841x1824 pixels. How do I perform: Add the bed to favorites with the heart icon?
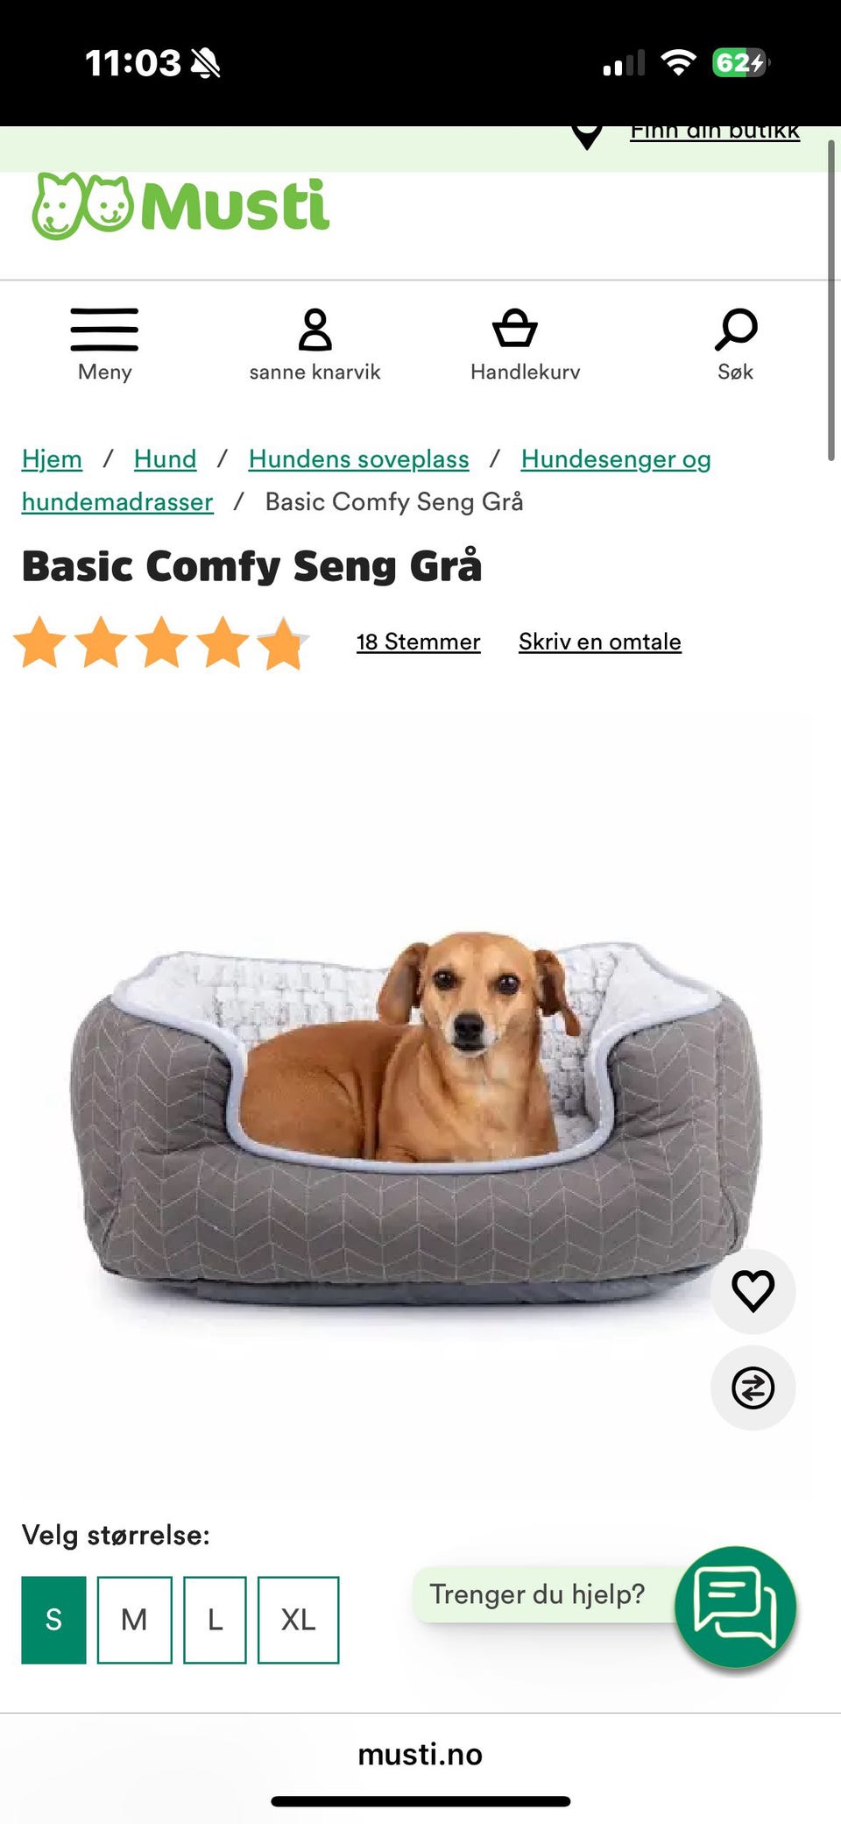point(753,1291)
